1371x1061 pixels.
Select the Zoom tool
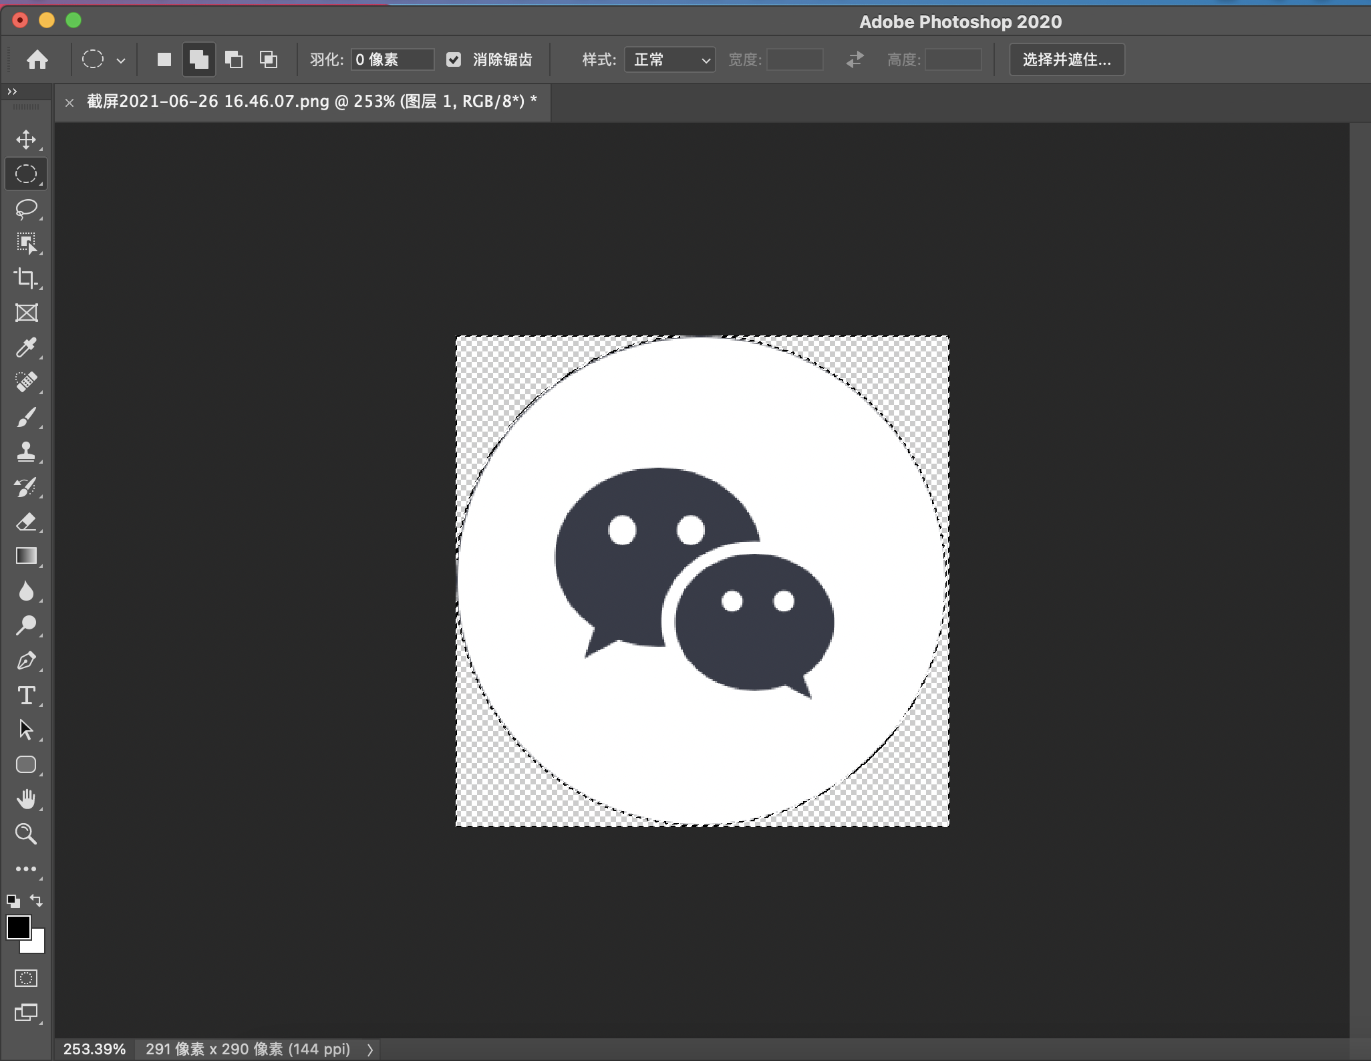click(x=26, y=835)
